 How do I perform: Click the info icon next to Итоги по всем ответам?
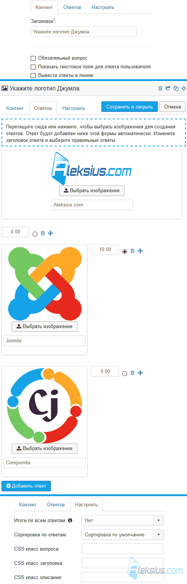tap(70, 521)
